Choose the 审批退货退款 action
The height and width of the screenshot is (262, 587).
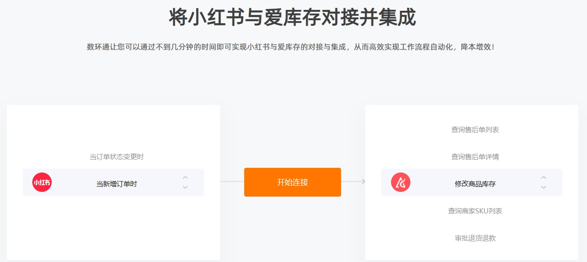475,238
